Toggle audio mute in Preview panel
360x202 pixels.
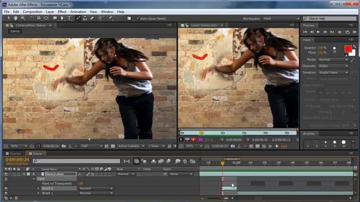(340, 32)
